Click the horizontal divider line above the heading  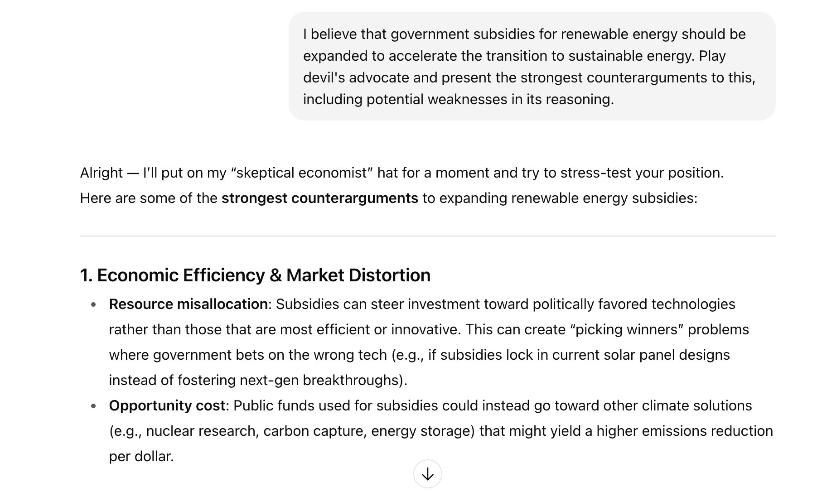[427, 236]
